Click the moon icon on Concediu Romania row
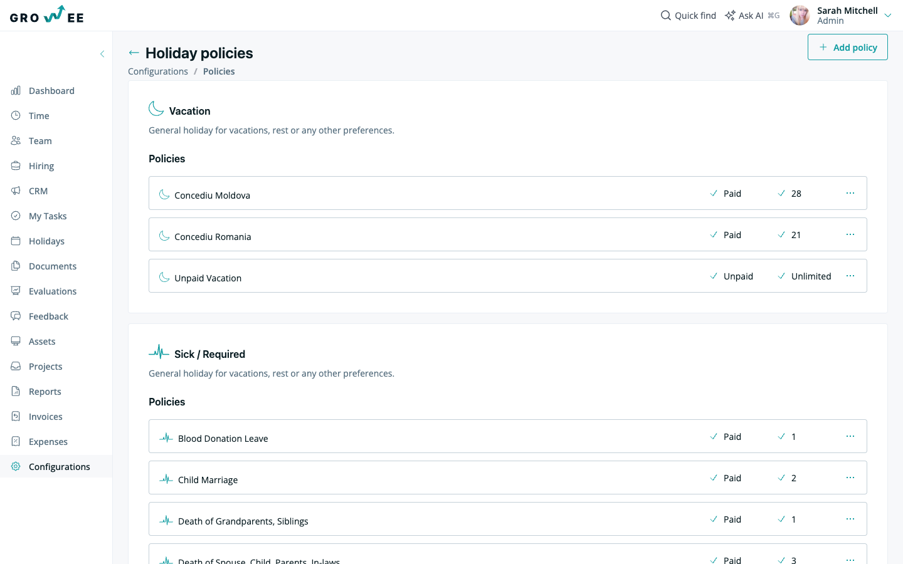This screenshot has width=903, height=564. (x=164, y=236)
